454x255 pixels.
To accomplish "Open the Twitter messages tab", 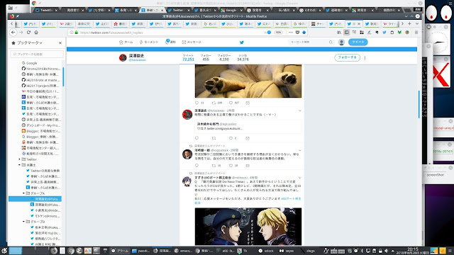I will tap(192, 42).
